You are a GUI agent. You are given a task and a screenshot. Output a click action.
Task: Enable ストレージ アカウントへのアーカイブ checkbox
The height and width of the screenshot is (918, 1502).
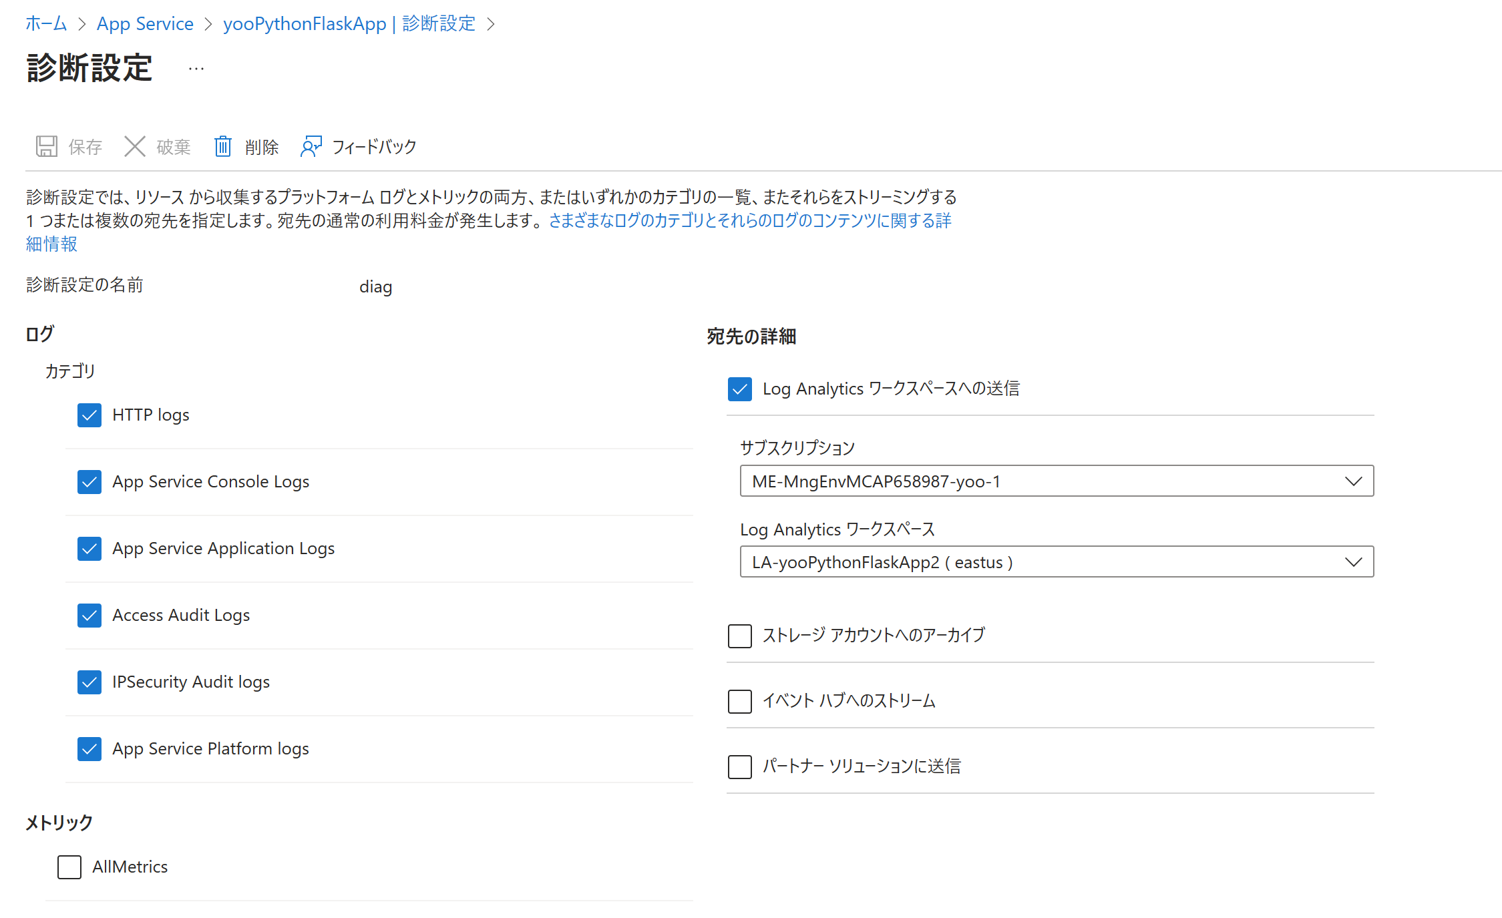pyautogui.click(x=739, y=636)
